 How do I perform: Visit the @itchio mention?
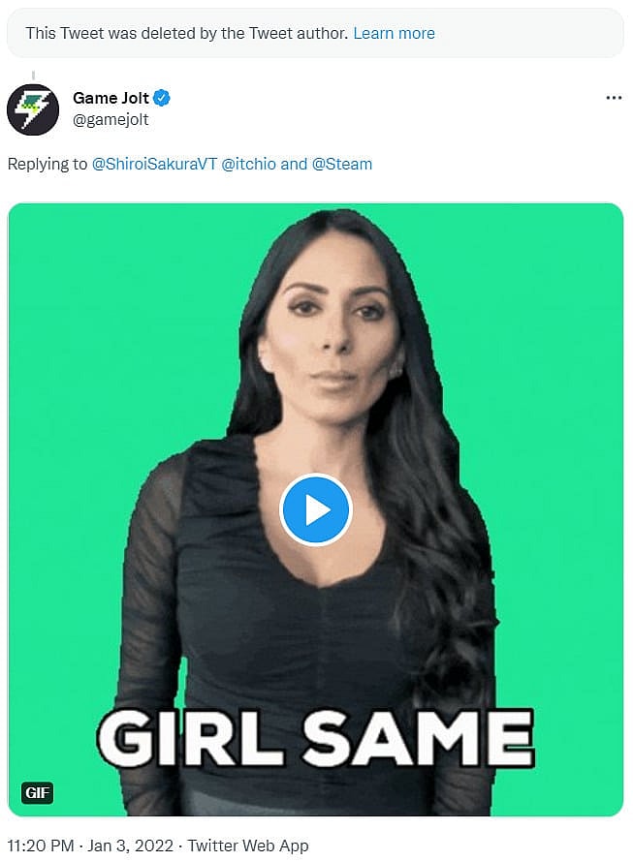point(248,164)
